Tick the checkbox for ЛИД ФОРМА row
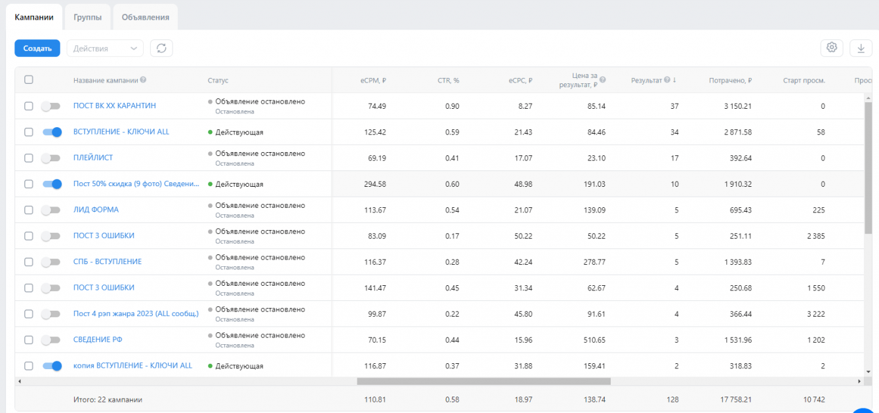 coord(29,210)
